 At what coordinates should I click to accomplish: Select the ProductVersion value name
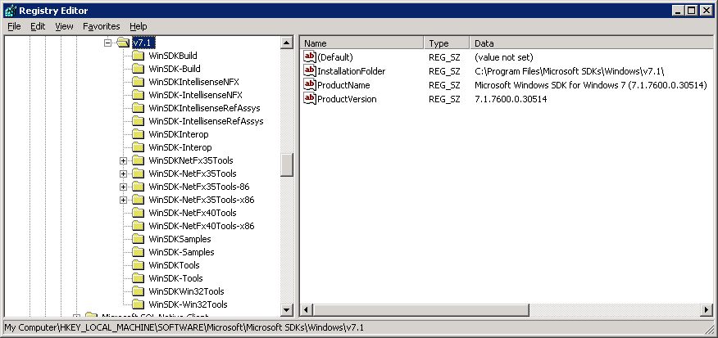coord(347,99)
